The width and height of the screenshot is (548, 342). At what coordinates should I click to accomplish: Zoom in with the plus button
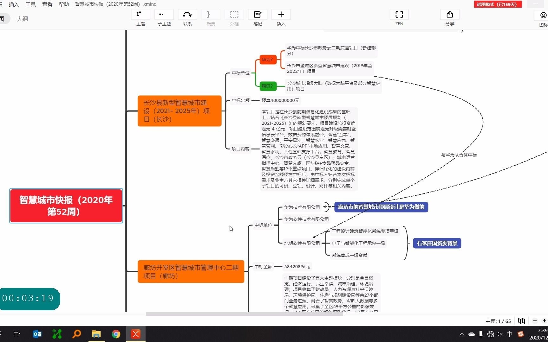tap(545, 321)
